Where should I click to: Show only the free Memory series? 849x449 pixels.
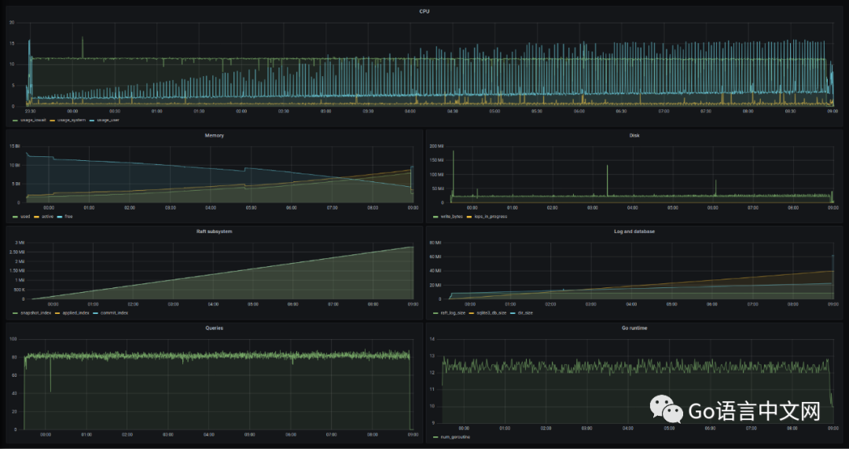(67, 216)
